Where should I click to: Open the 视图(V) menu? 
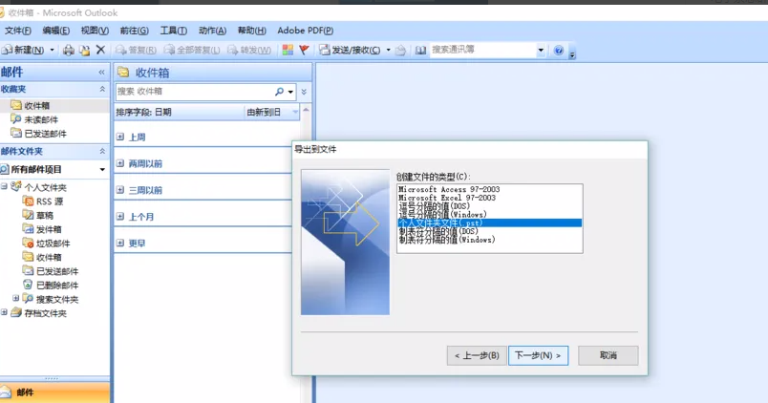click(x=95, y=31)
